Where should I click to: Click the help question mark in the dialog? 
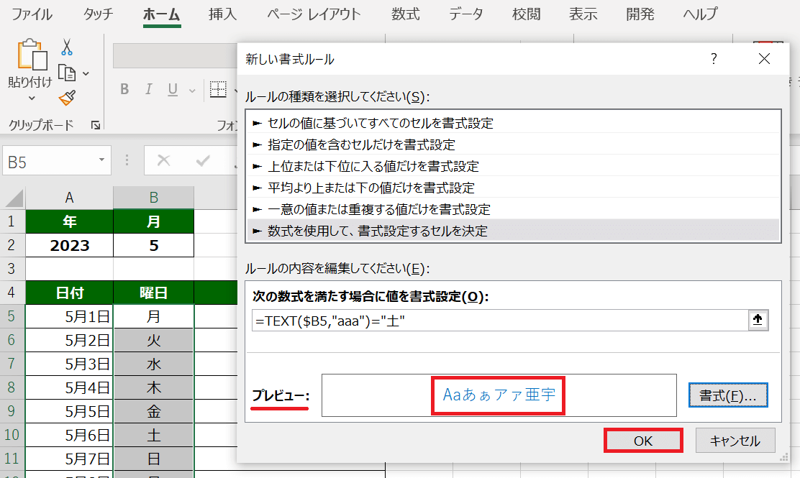click(714, 59)
